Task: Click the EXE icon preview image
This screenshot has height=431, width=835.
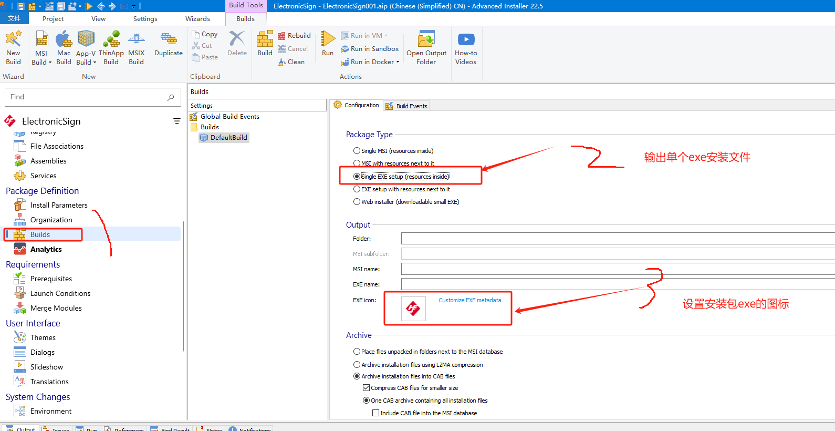Action: click(413, 309)
